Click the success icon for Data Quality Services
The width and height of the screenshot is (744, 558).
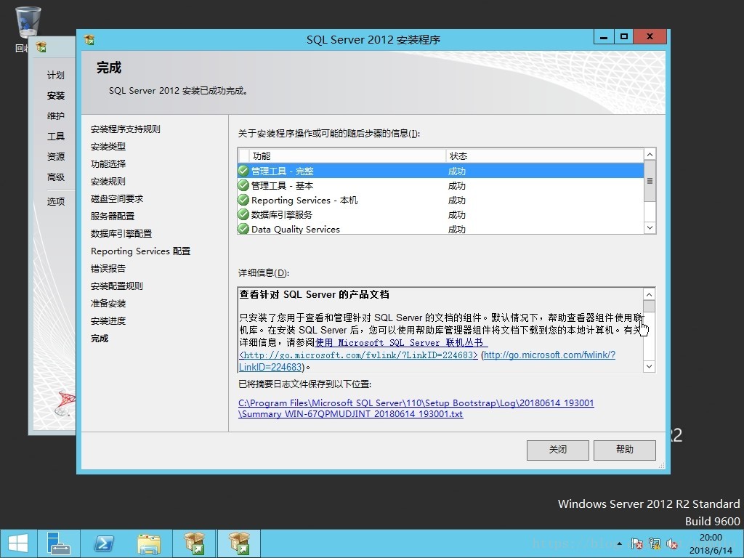243,229
